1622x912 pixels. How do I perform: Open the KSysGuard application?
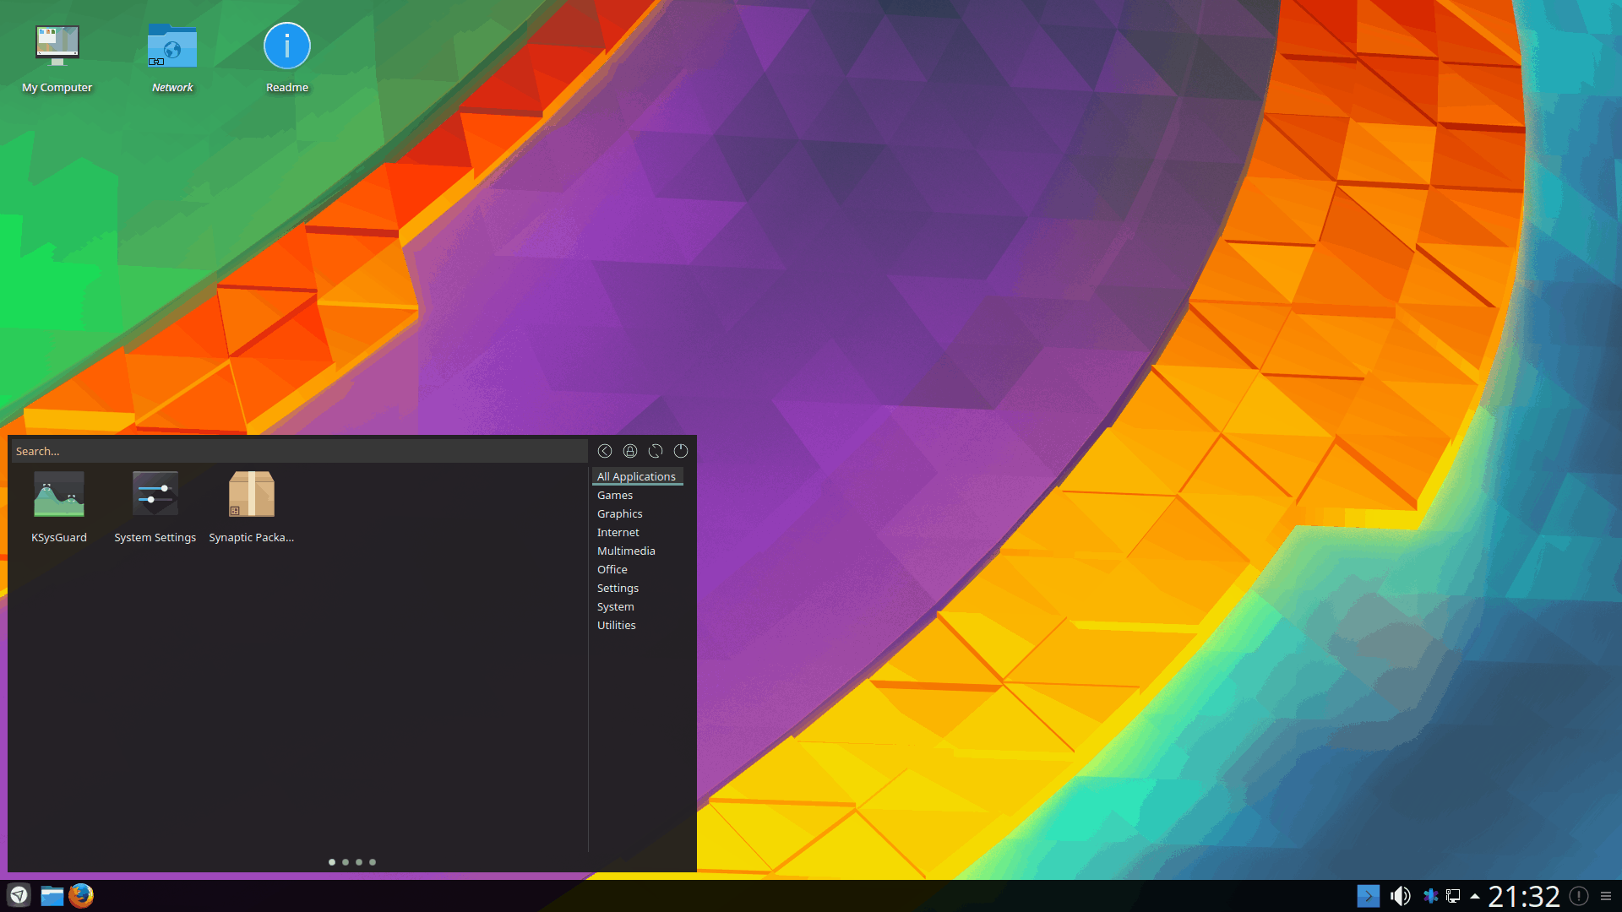pyautogui.click(x=59, y=507)
